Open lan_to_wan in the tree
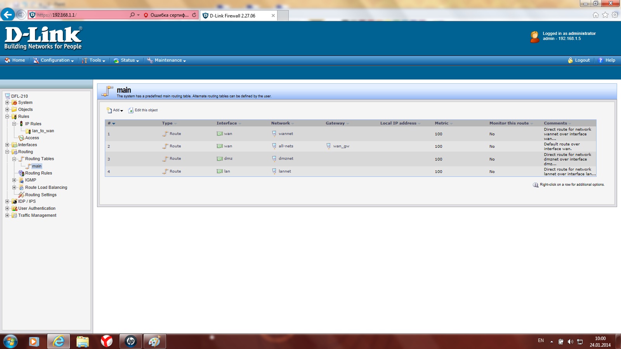The height and width of the screenshot is (349, 621). [x=43, y=131]
